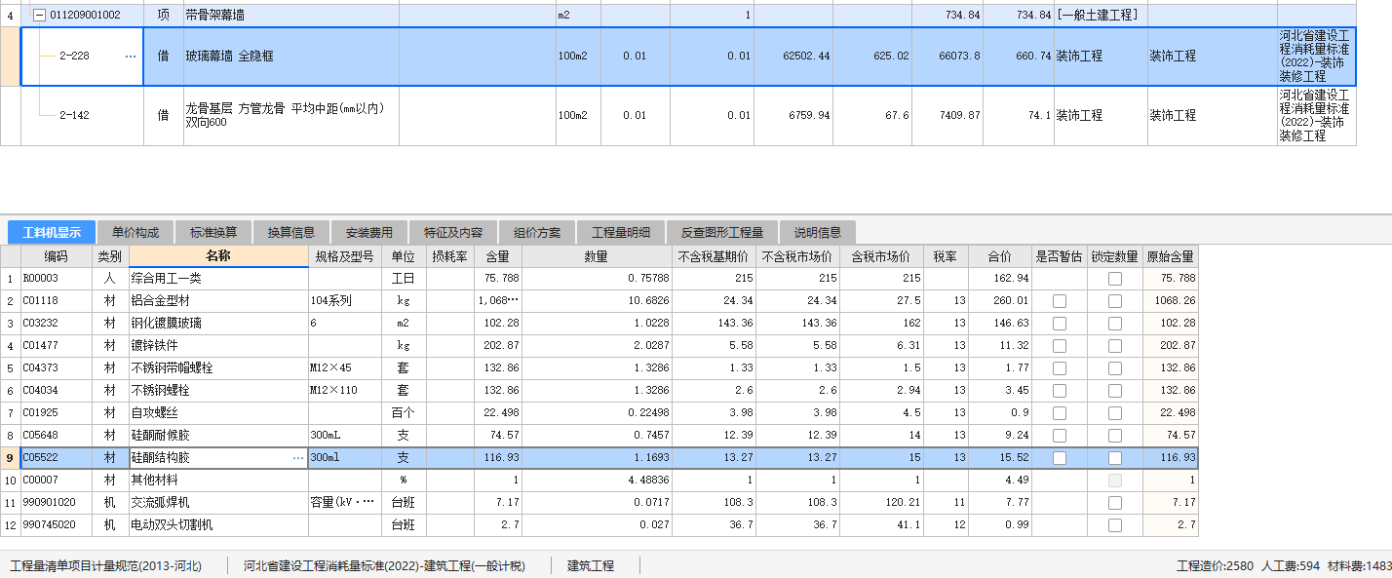Toggle 是否暂估 checkbox for 钢化镀膜玻璃
Image resolution: width=1392 pixels, height=578 pixels.
(x=1060, y=324)
